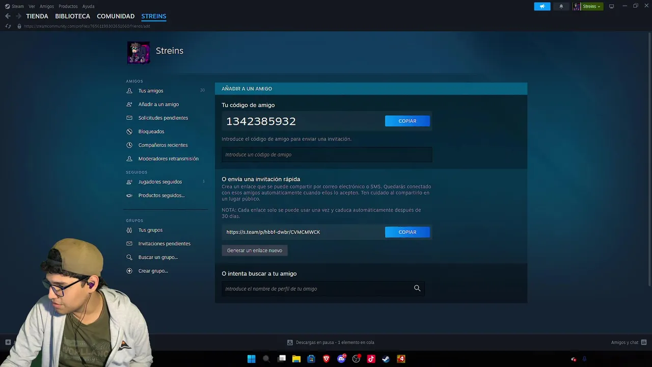Copy the quick invite link s.team

[x=407, y=232]
